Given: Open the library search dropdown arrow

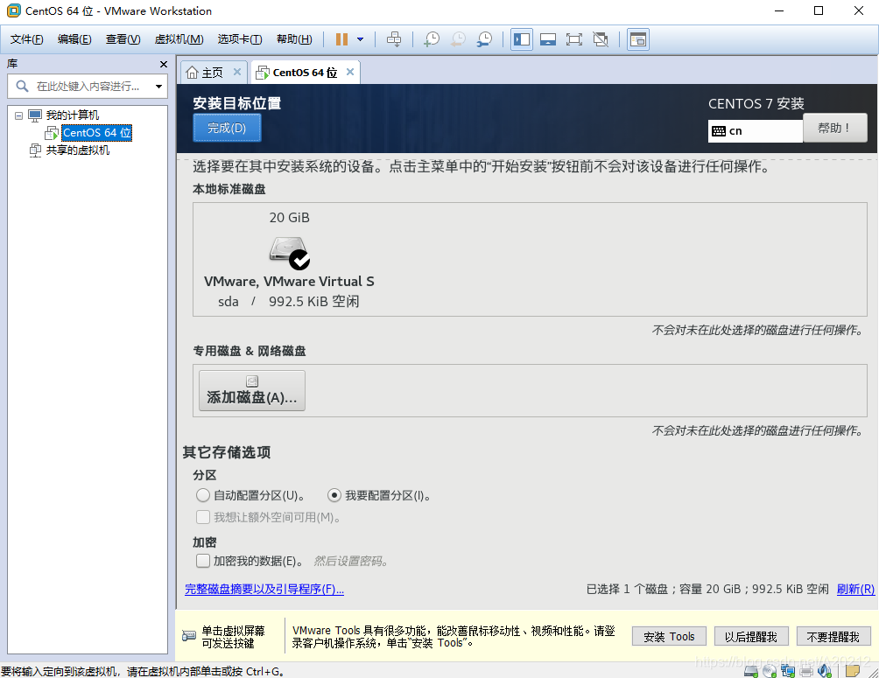Looking at the screenshot, I should (x=158, y=87).
